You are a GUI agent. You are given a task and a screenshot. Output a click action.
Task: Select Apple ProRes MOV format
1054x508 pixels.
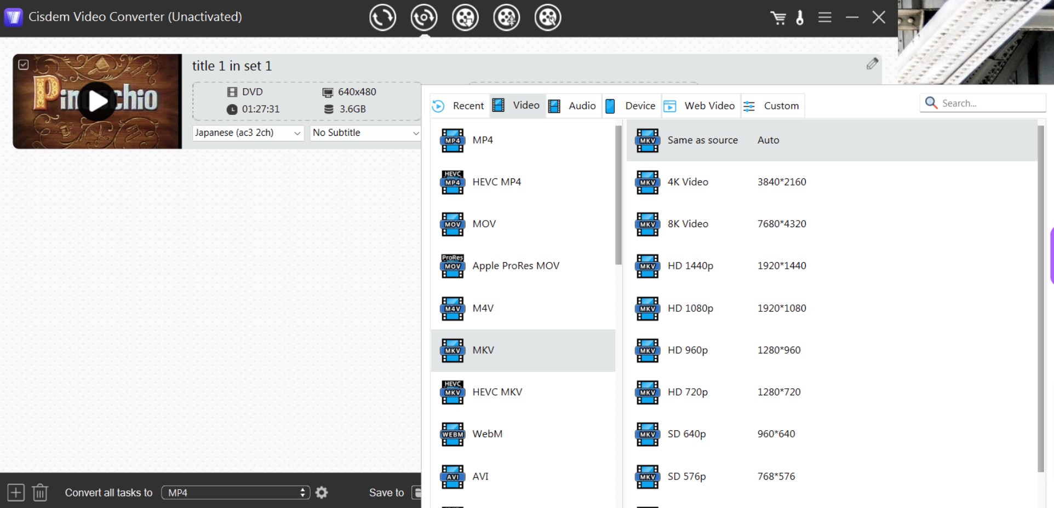tap(523, 266)
